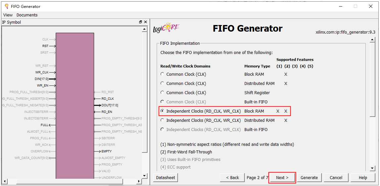Select Common Clock Distributed RAM option
The height and width of the screenshot is (186, 380).
click(x=162, y=84)
